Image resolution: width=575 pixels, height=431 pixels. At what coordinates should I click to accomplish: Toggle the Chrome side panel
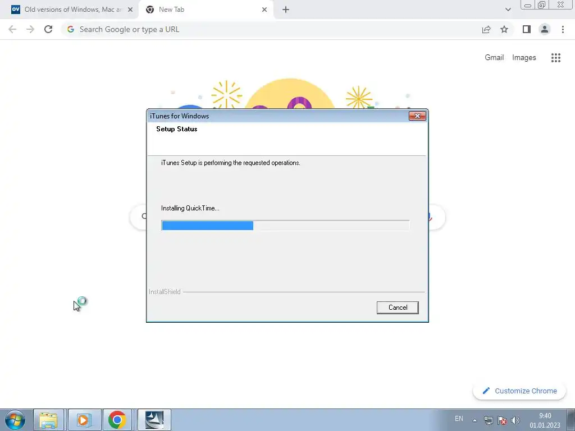coord(527,29)
